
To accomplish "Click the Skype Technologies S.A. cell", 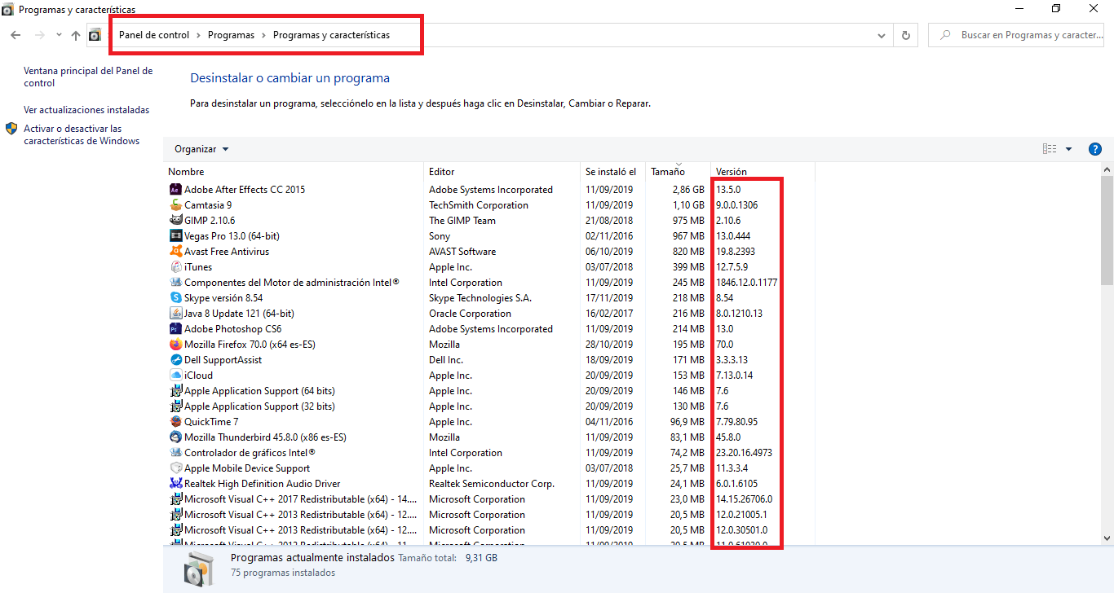I will (x=480, y=298).
